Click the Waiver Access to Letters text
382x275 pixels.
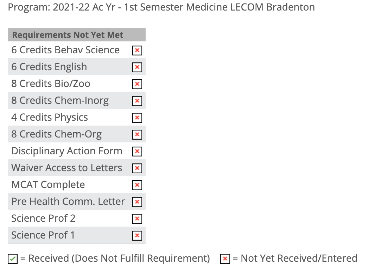(67, 168)
